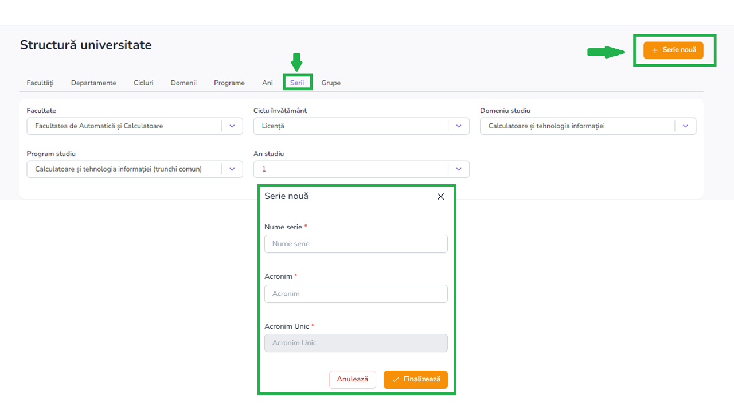Close the Serie nouă dialog with X
The height and width of the screenshot is (413, 734).
(440, 197)
